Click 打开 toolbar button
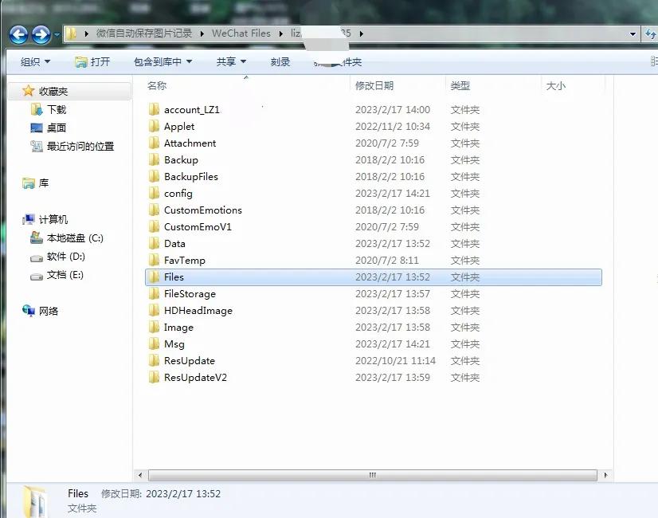 click(x=92, y=61)
